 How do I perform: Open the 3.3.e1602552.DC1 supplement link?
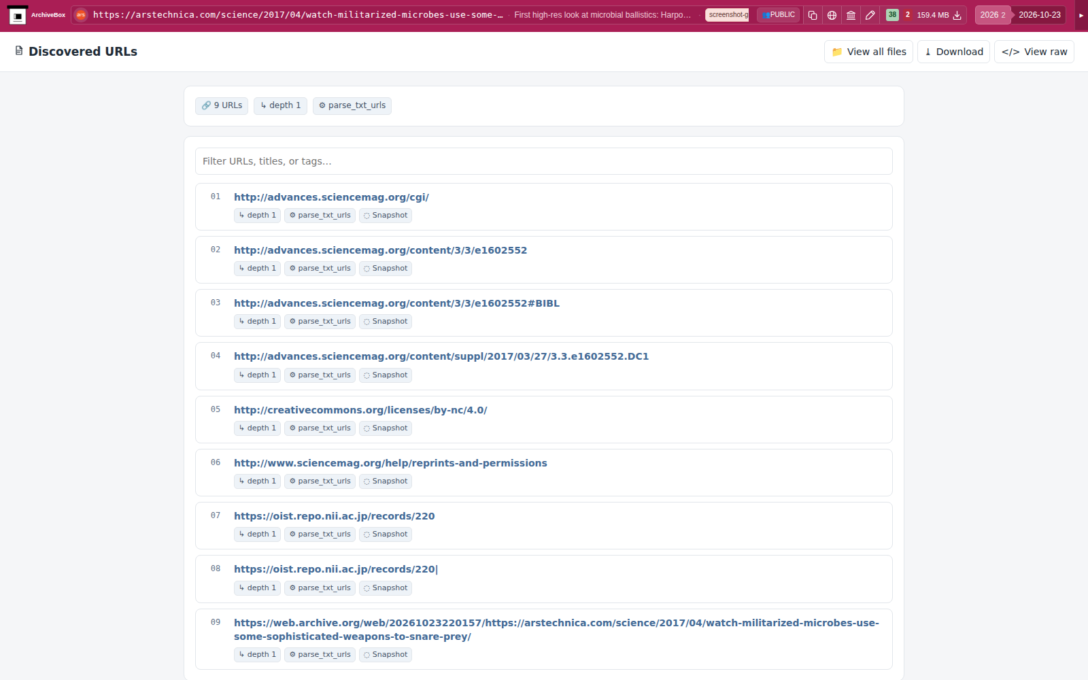441,356
